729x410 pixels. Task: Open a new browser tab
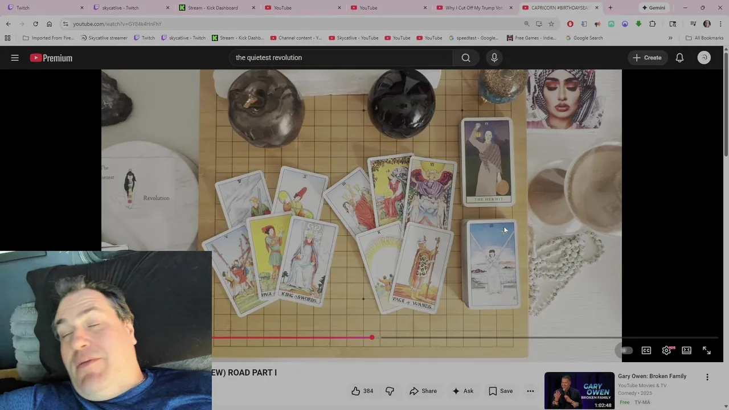click(x=610, y=7)
